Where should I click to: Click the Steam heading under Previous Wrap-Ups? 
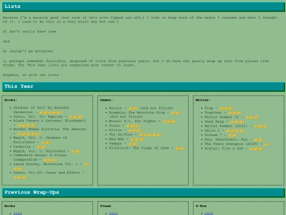point(105,206)
